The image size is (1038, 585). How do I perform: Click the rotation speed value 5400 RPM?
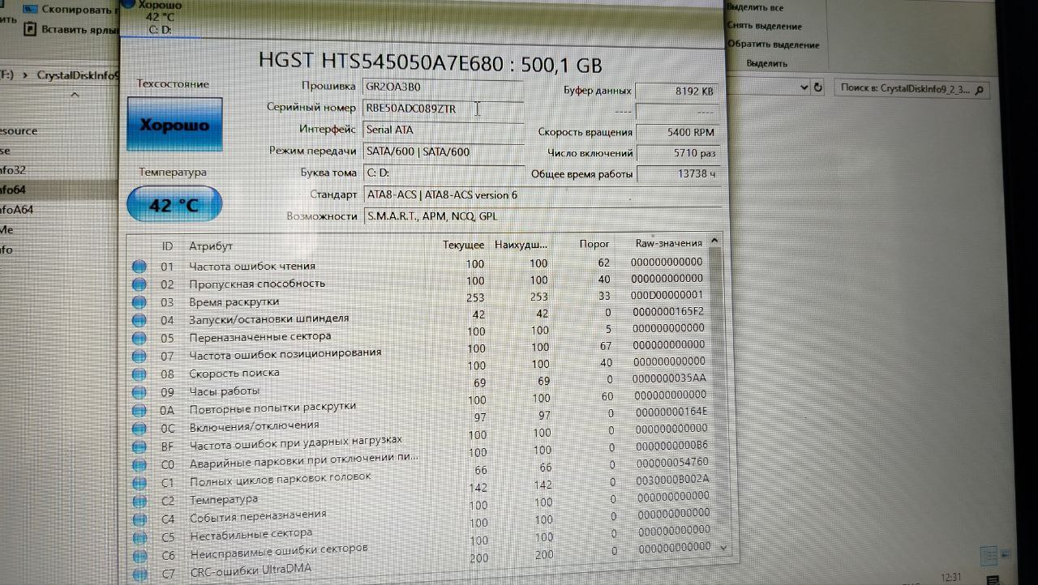pyautogui.click(x=677, y=132)
